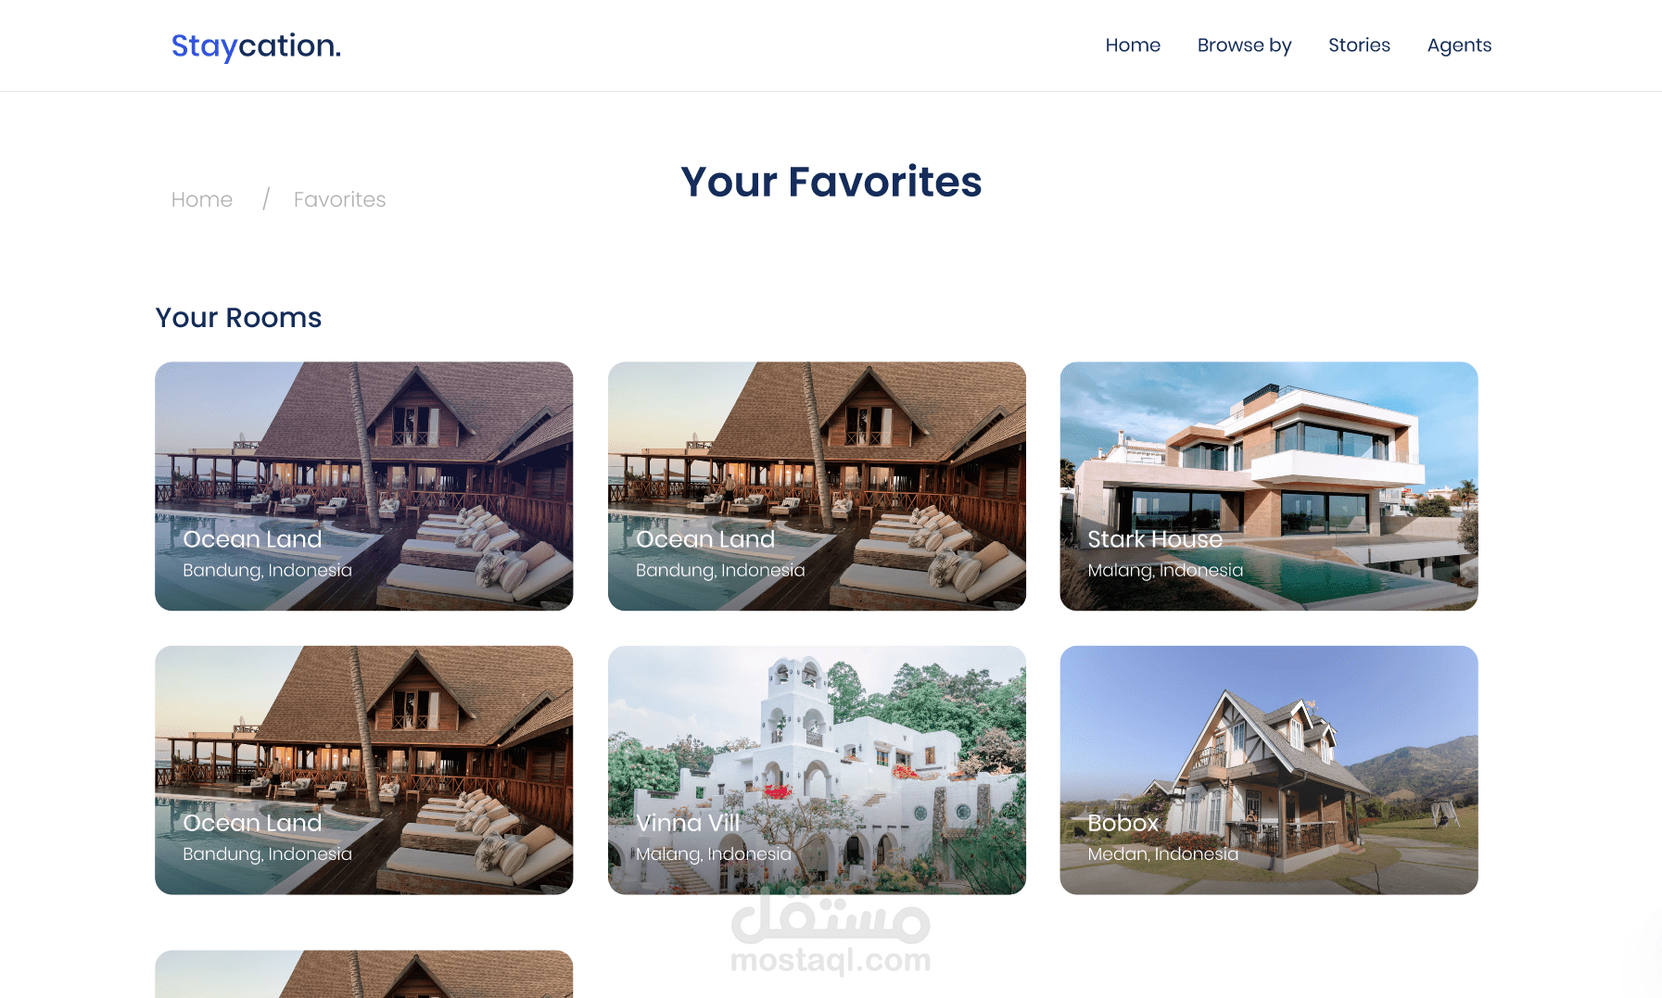1662x998 pixels.
Task: Open the Vinna Vill room card
Action: tap(817, 770)
